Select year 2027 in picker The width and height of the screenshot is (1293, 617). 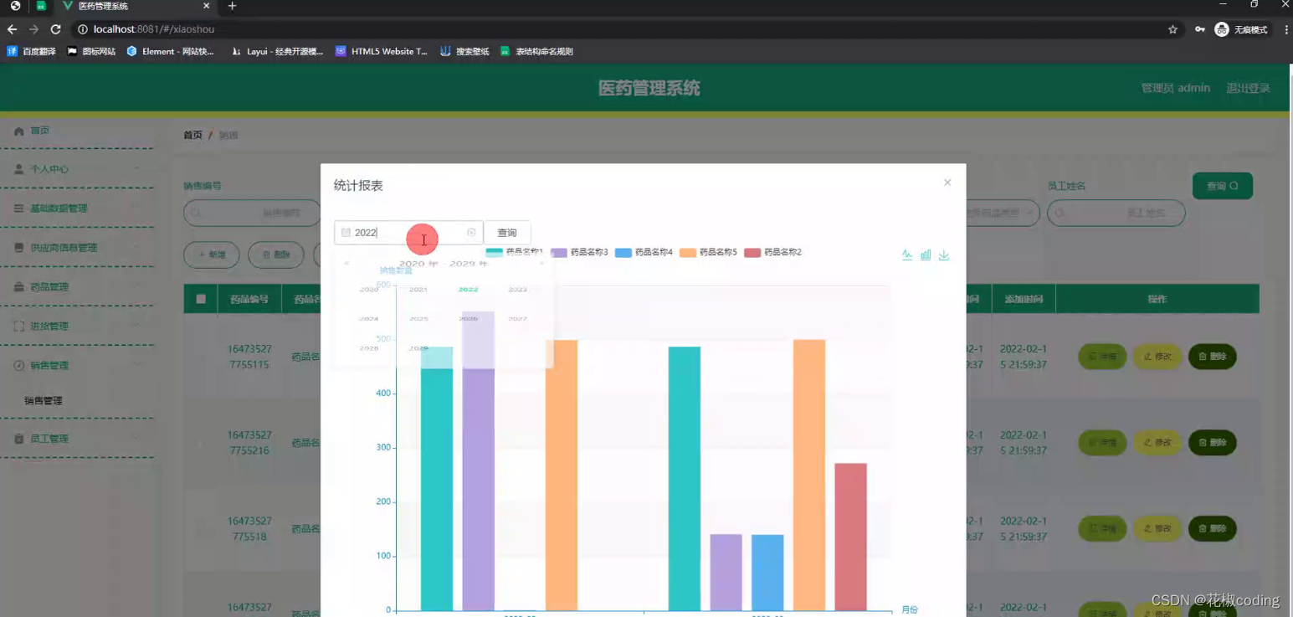pyautogui.click(x=518, y=319)
